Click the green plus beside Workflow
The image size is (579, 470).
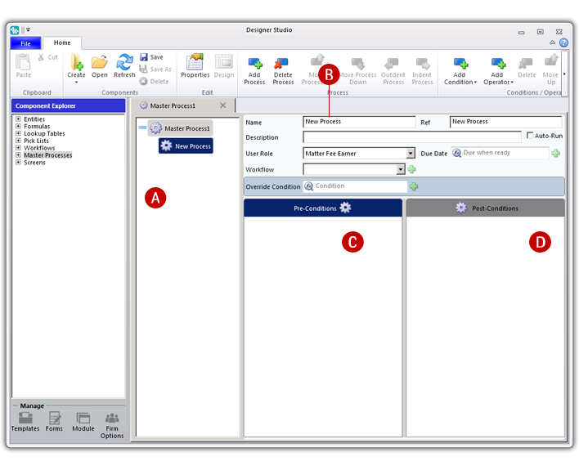[412, 169]
